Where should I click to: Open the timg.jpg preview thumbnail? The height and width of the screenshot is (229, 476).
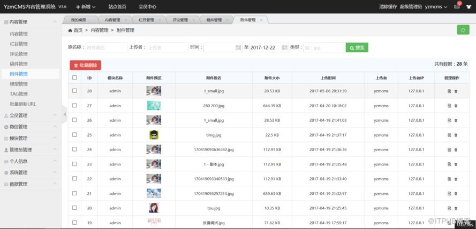154,135
